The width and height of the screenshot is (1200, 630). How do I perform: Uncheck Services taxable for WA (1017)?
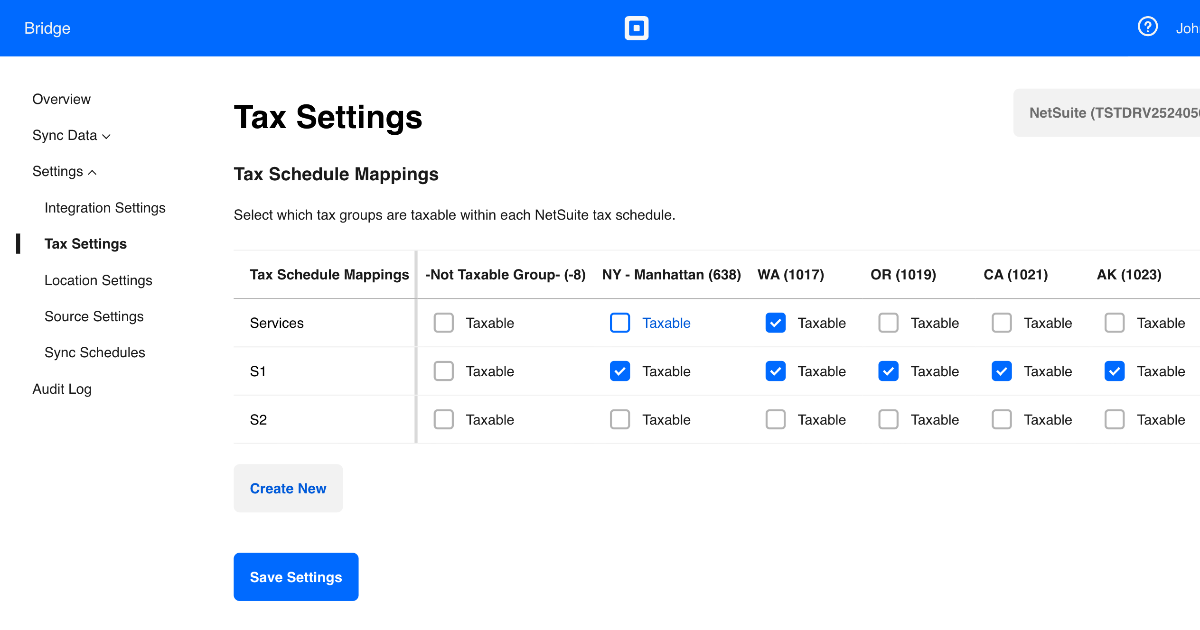[775, 323]
